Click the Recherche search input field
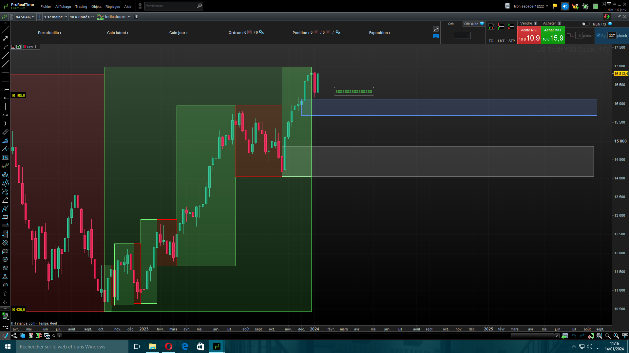 tap(170, 6)
